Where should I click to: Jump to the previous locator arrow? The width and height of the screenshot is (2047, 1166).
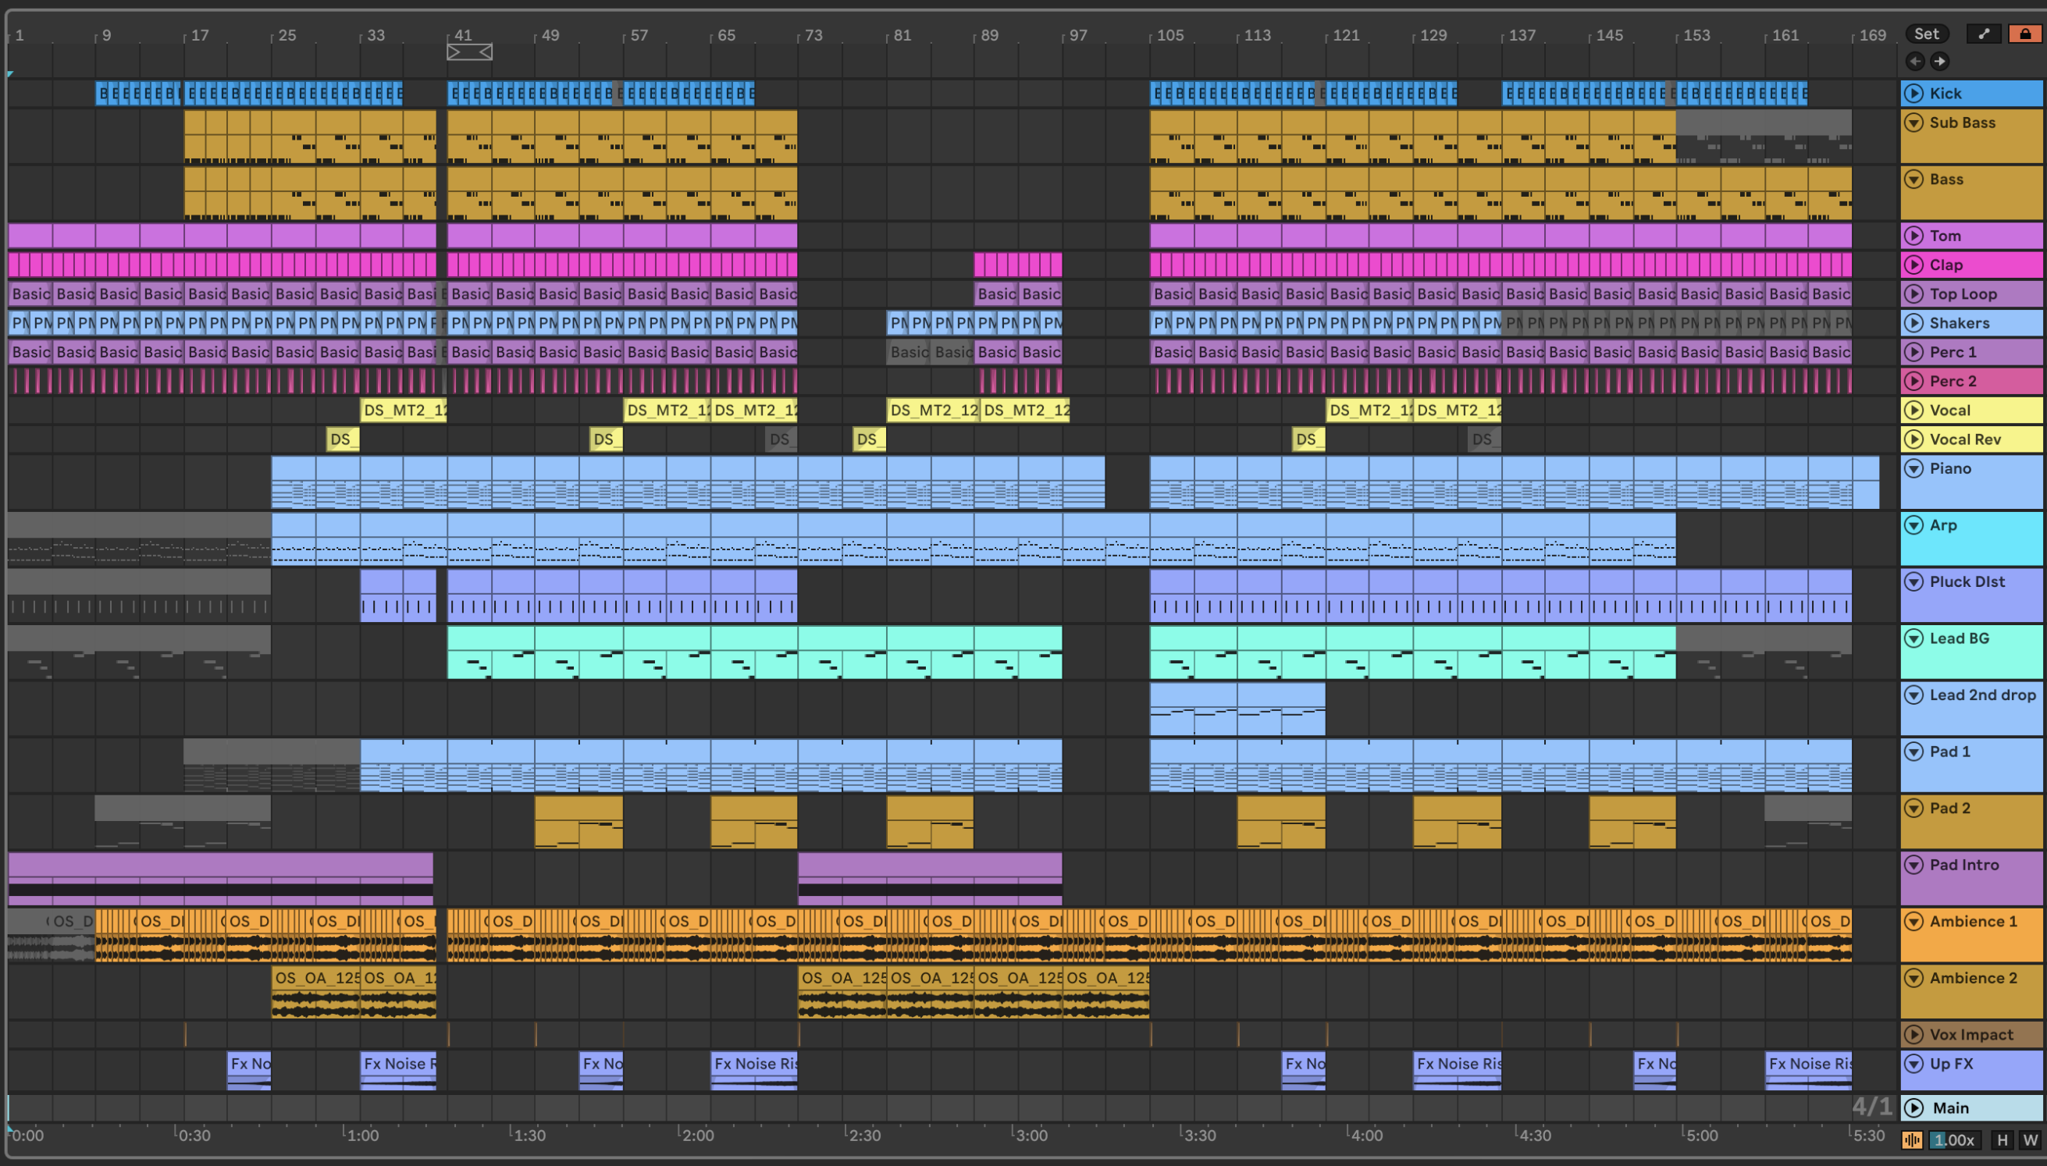1915,61
